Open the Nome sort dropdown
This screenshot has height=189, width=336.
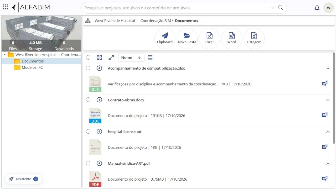click(x=131, y=57)
